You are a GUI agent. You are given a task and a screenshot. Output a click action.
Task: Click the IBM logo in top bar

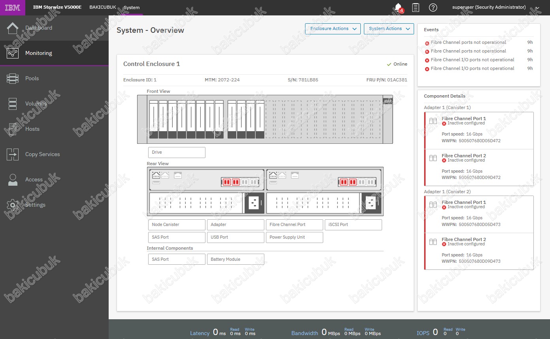[x=13, y=8]
